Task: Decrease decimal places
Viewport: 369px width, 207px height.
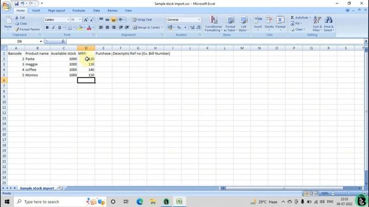Action: tap(198, 28)
